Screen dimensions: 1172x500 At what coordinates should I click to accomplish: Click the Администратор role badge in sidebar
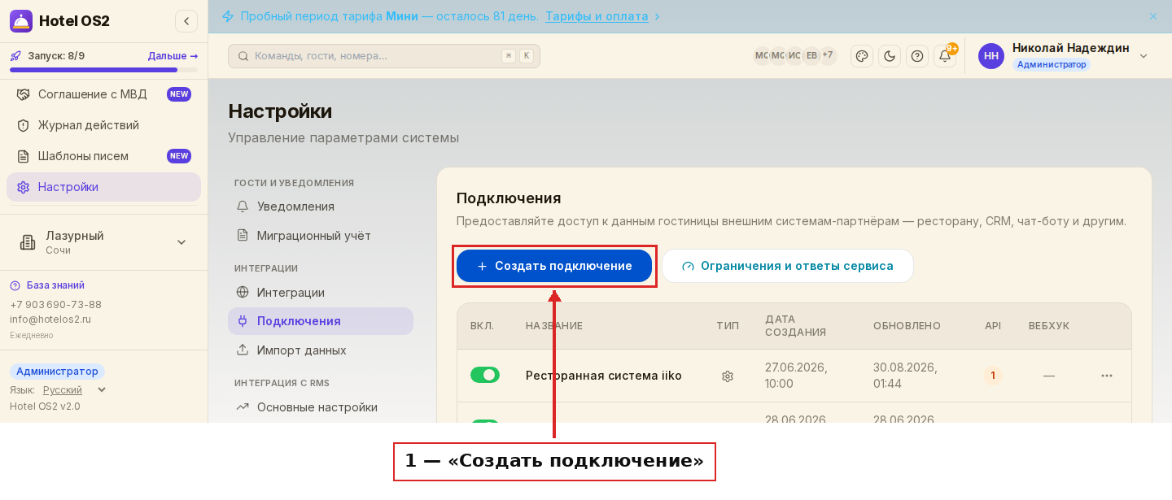point(57,372)
